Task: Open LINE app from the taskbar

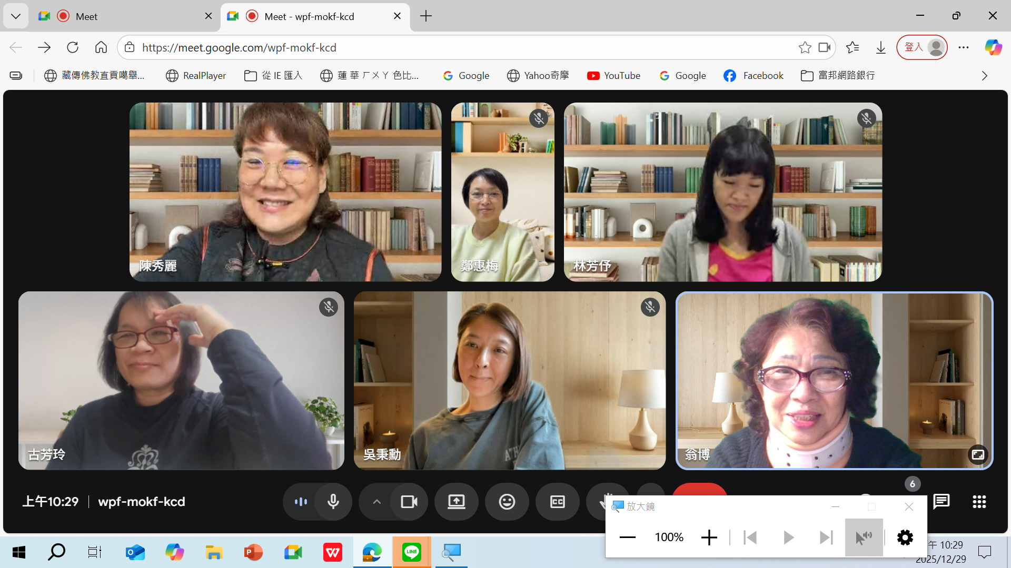Action: click(x=411, y=552)
